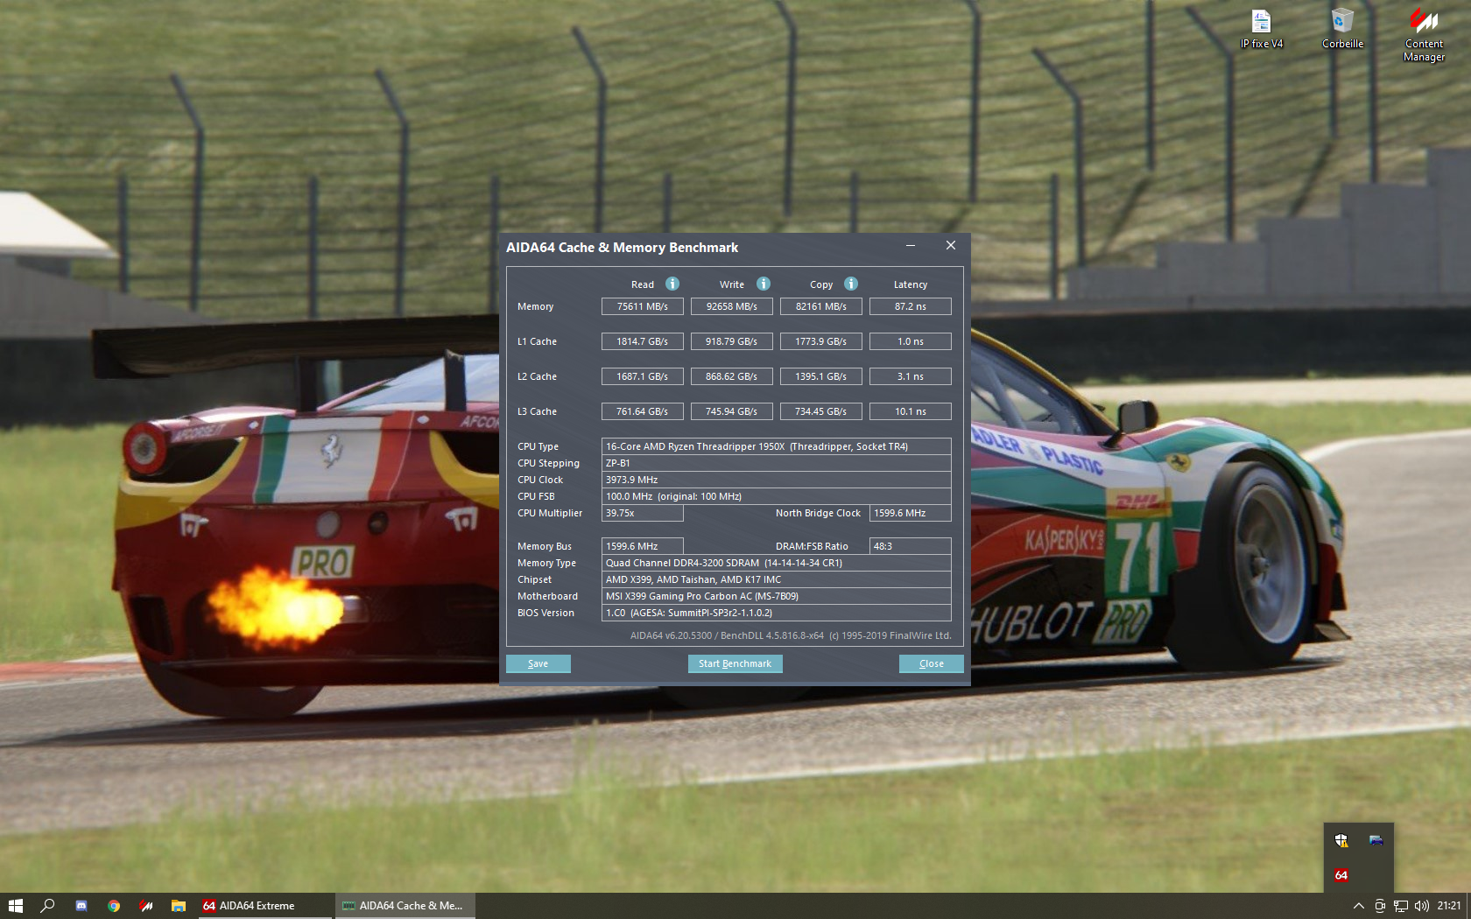Open the Content Manager taskbar icon
This screenshot has height=919, width=1471.
146,906
